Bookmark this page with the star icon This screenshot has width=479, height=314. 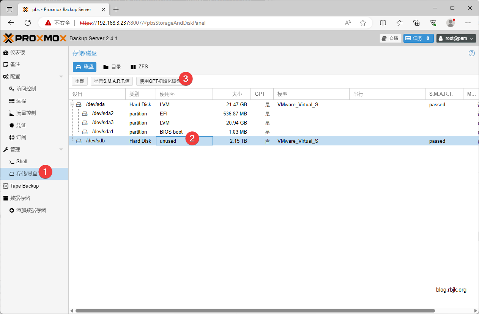click(x=363, y=23)
